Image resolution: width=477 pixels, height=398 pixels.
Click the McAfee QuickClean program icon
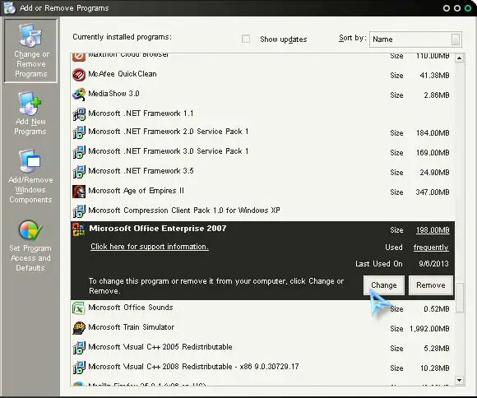79,75
